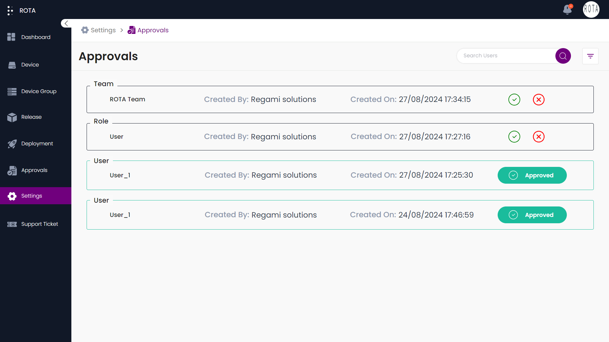Go to Device Group in sidebar
This screenshot has width=609, height=342.
click(39, 91)
